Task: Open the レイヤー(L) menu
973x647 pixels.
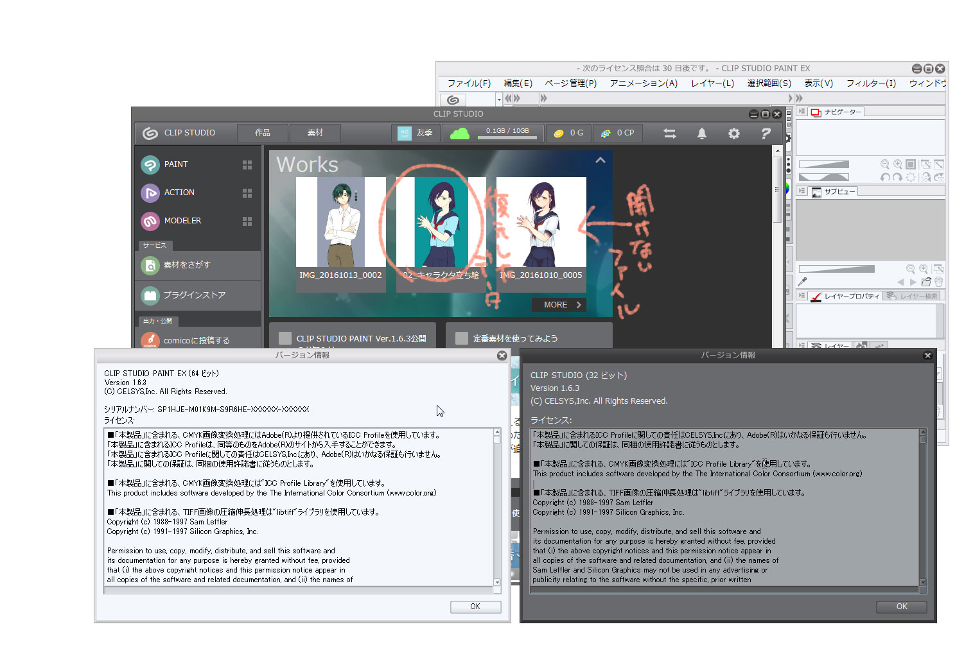Action: (712, 83)
